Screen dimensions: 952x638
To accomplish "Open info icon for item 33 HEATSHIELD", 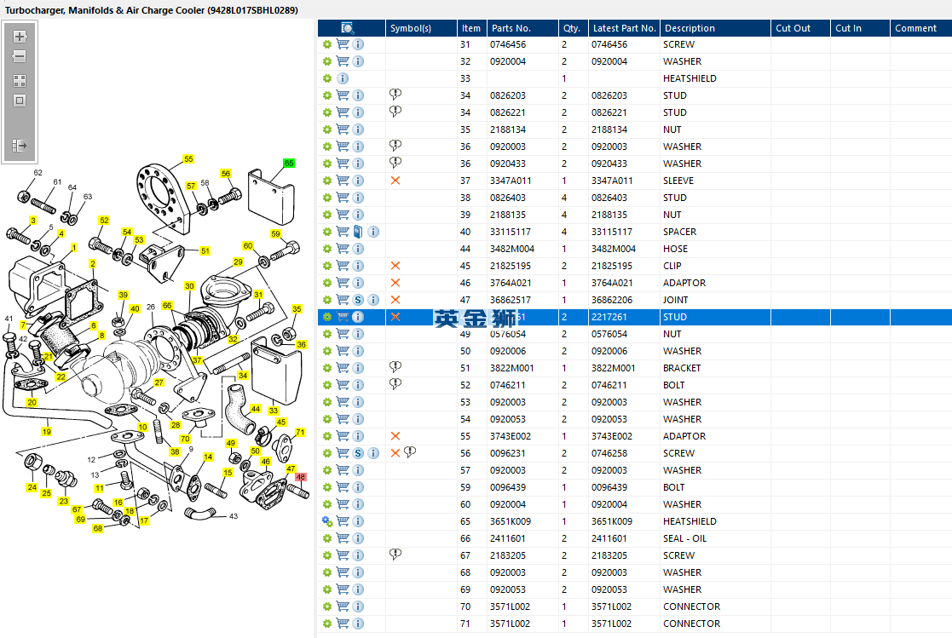I will 343,78.
